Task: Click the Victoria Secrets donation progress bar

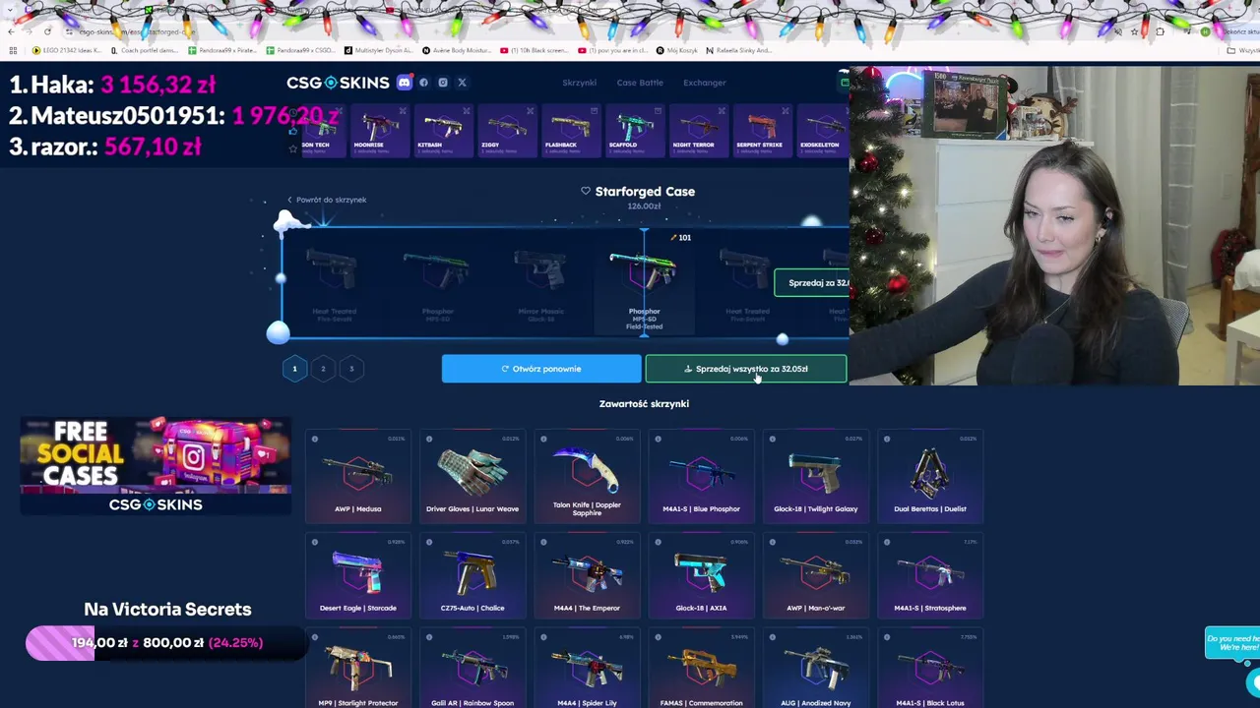Action: coord(165,643)
